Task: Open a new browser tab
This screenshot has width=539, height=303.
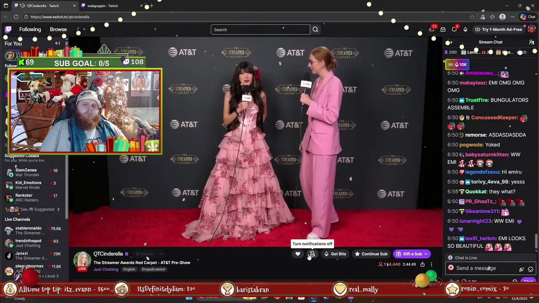Action: (152, 6)
